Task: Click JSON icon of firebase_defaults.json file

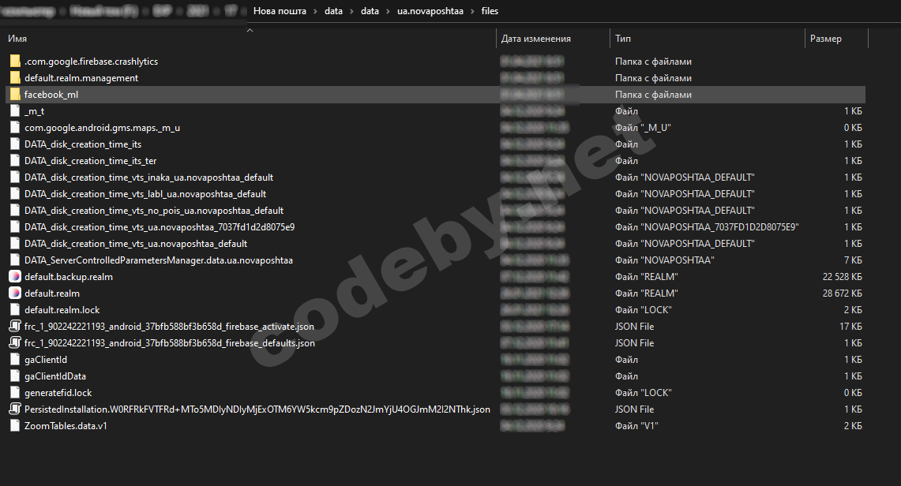Action: point(15,343)
